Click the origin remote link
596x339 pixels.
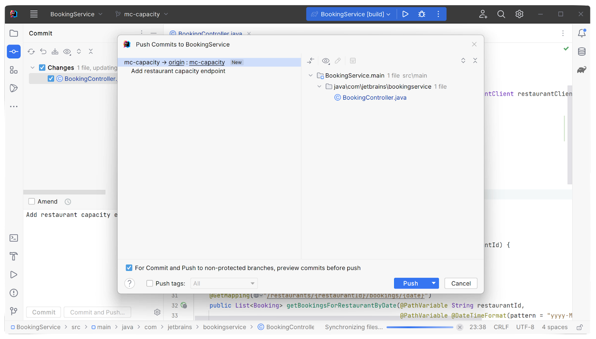[x=177, y=62]
